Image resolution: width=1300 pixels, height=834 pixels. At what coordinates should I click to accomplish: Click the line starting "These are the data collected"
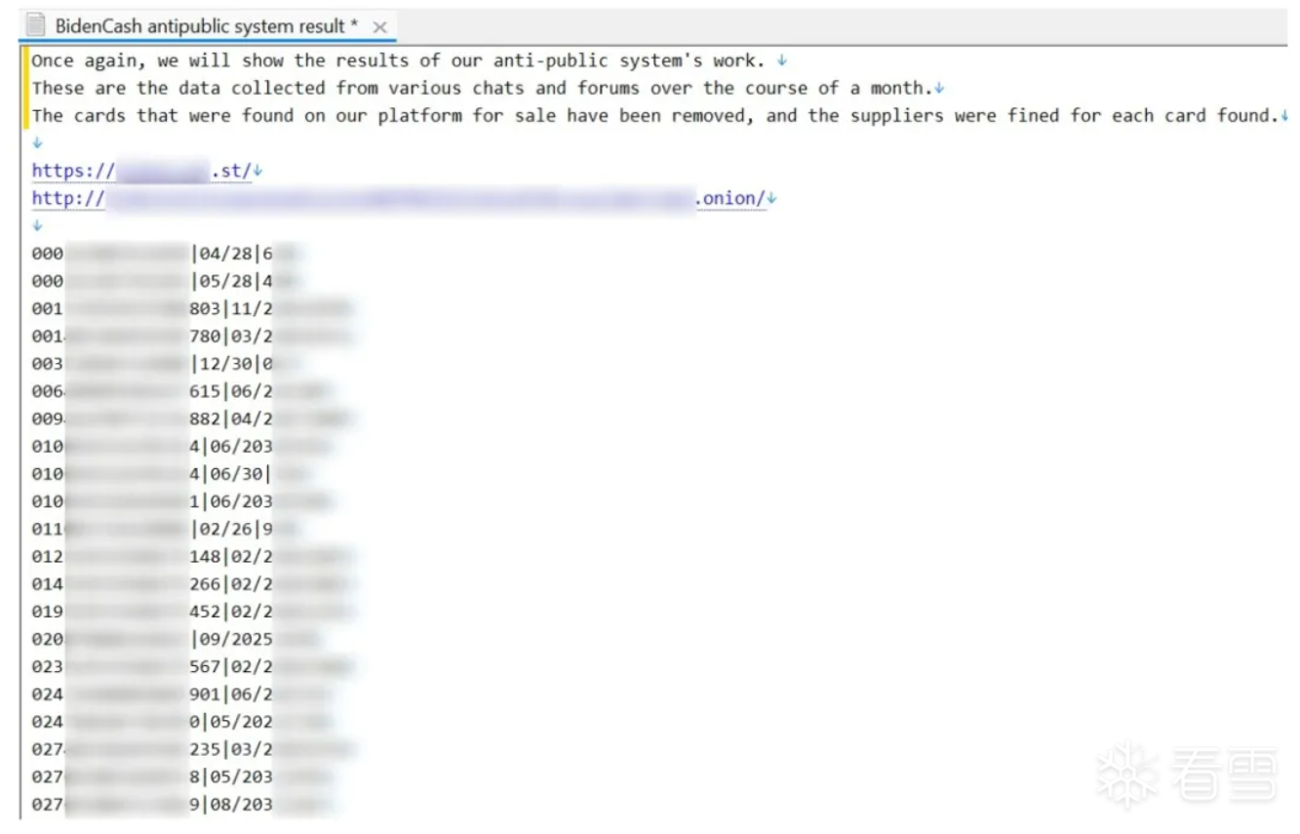481,88
